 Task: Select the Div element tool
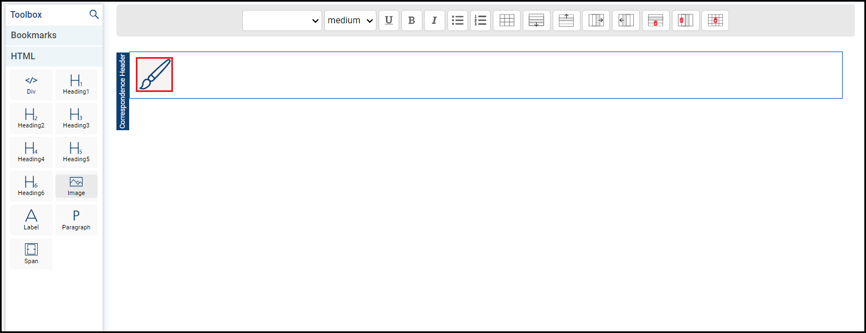pos(31,85)
